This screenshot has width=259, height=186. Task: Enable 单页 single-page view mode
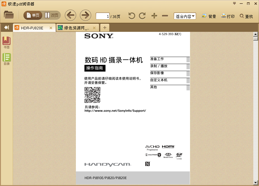(x=33, y=15)
